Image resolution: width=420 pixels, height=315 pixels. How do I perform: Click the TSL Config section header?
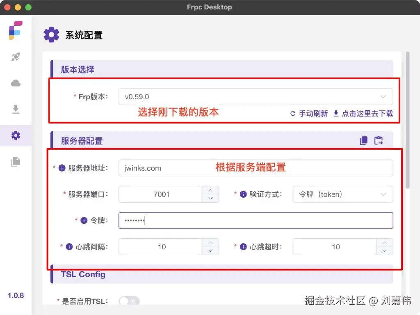point(222,274)
